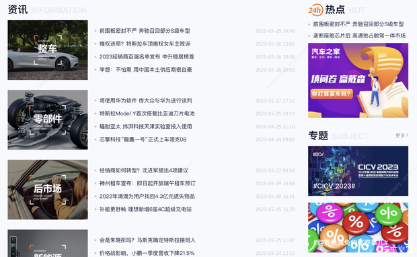Open article 芯擎科技“龍鹰一号”正式上车领克08
This screenshot has width=417, height=257.
pos(143,140)
